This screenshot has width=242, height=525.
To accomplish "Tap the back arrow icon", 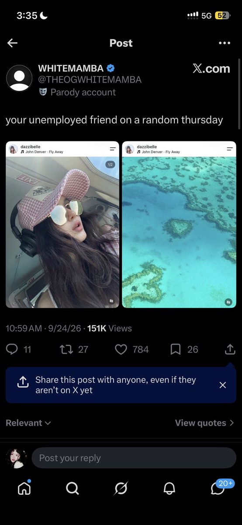I will [12, 43].
